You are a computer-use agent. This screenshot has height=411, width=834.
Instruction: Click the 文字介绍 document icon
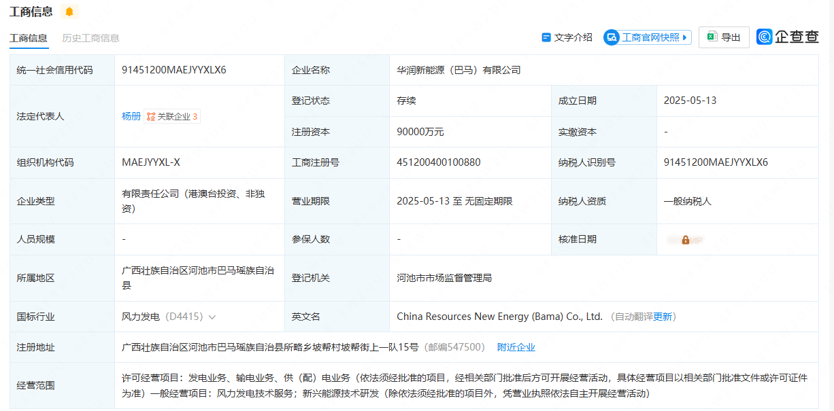(546, 37)
